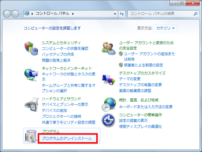Open コンピューターの簡単操作 category
The height and width of the screenshot is (152, 202).
click(x=140, y=115)
